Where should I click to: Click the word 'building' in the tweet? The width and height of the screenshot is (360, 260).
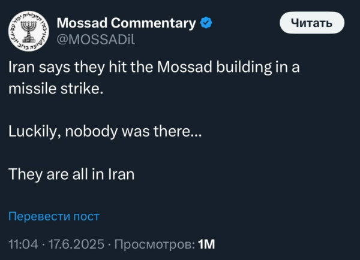tap(244, 68)
